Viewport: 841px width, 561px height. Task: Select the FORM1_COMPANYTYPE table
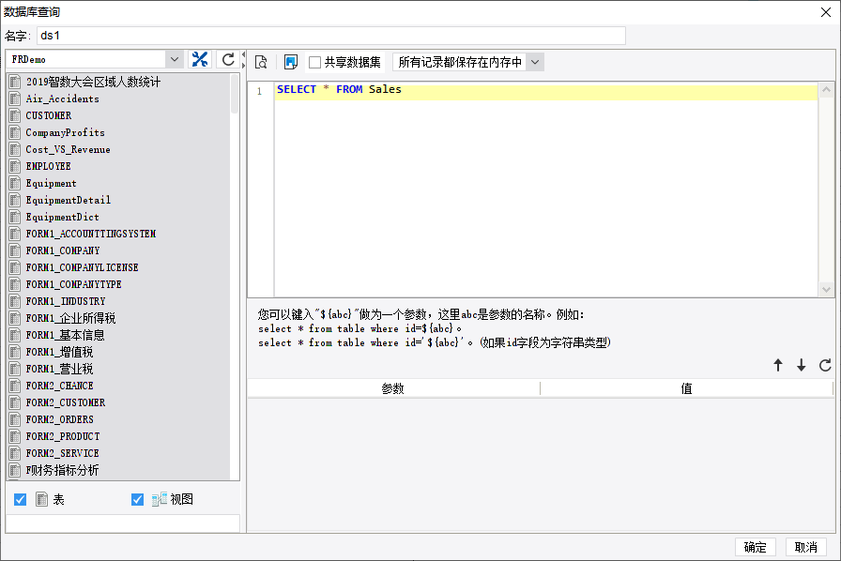click(x=73, y=284)
